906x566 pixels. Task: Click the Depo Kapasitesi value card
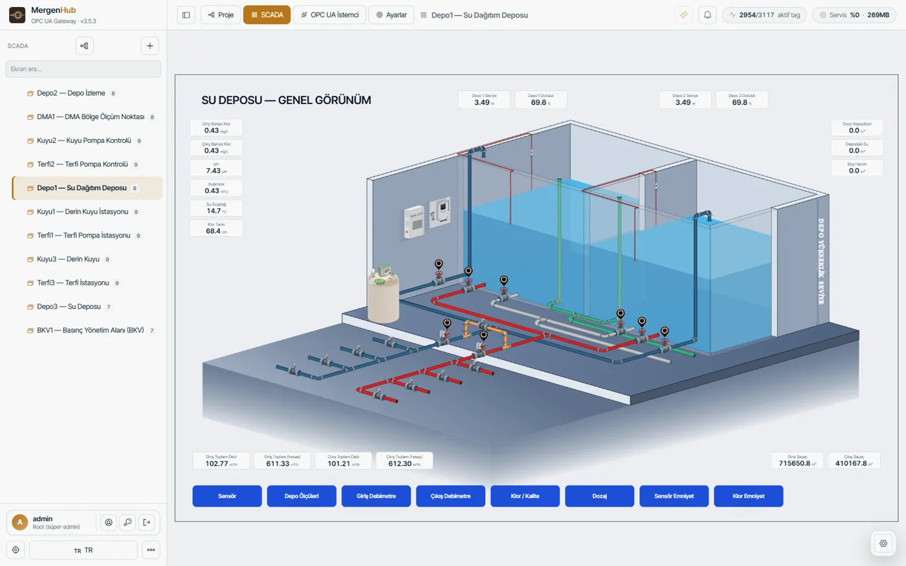(857, 127)
